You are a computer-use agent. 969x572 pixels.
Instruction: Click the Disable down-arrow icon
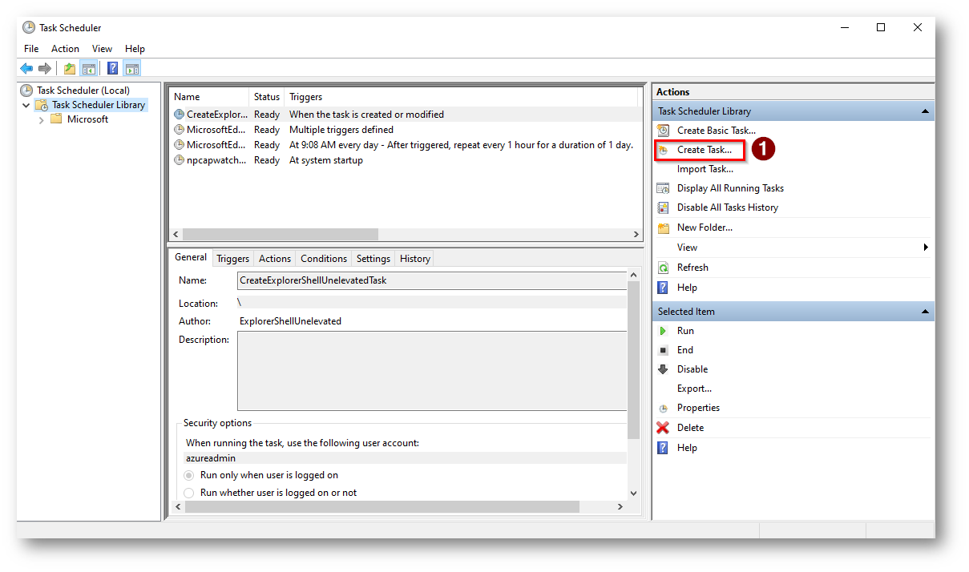pos(663,369)
